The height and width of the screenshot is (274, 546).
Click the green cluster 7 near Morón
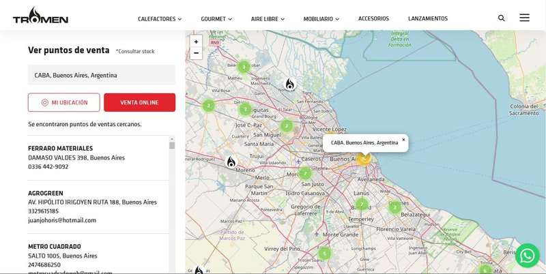(x=305, y=173)
